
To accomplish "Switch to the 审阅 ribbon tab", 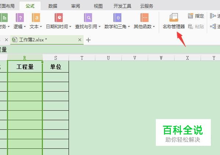I will pyautogui.click(x=76, y=6).
